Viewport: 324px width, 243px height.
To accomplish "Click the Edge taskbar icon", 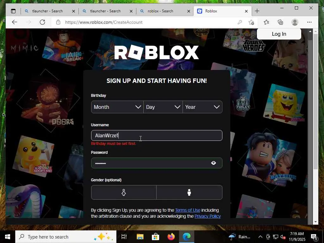I will click(187, 237).
